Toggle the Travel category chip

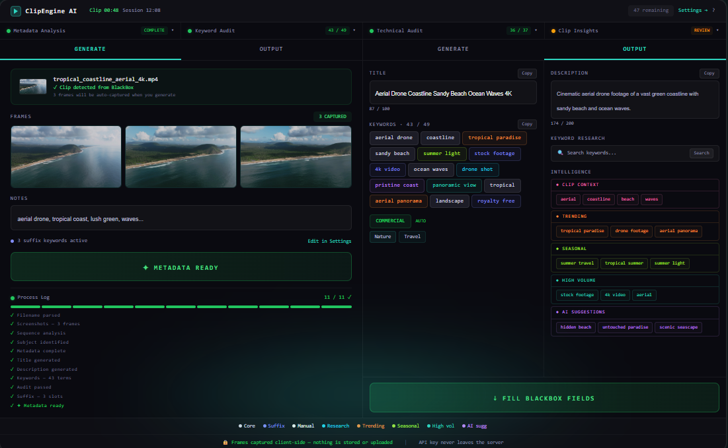(x=413, y=237)
